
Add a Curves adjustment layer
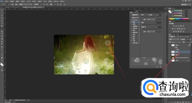click(178, 26)
